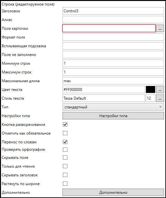Click the Максимальная длина field with max

113,81
